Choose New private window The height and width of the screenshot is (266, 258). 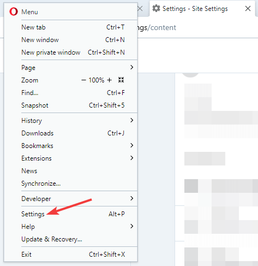click(70, 52)
